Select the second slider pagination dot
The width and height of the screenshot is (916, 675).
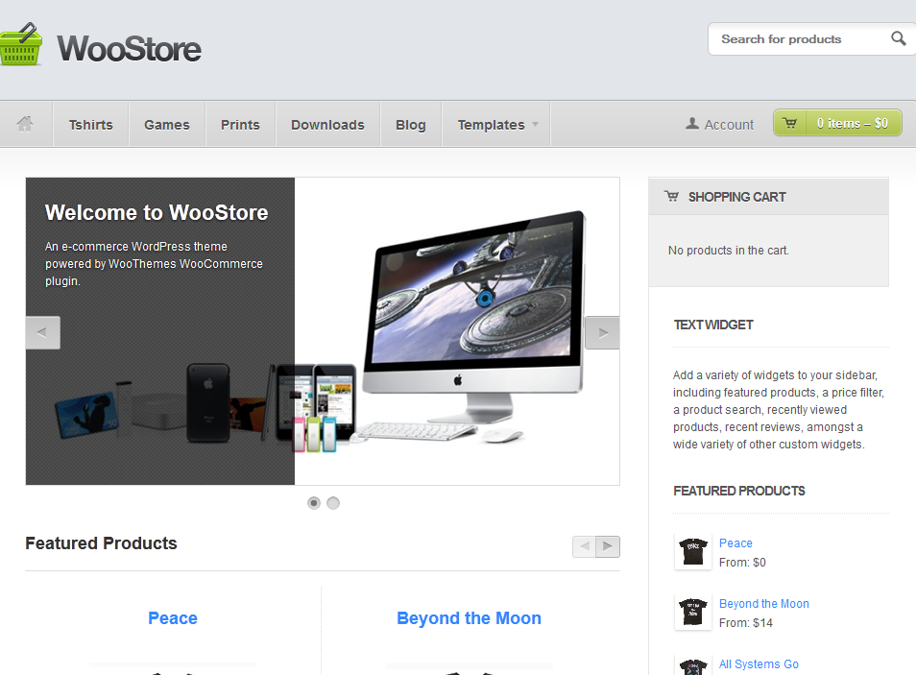333,502
